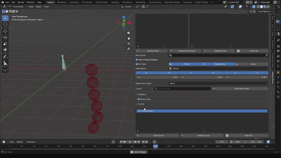
Task: Open the Dead Zone Type dropdown
Action: (x=218, y=84)
